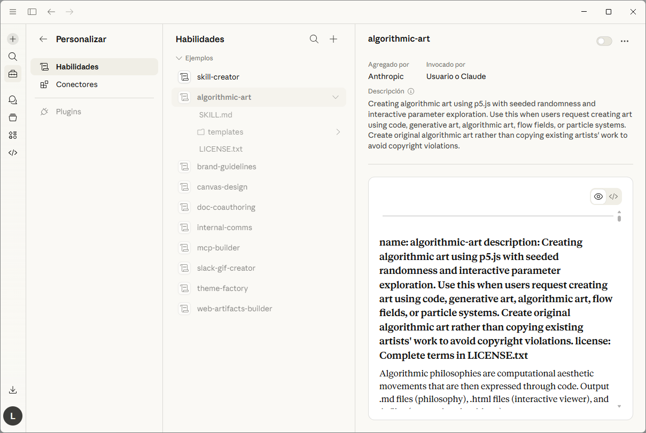Go back from Personalizar with arrow

(x=43, y=39)
